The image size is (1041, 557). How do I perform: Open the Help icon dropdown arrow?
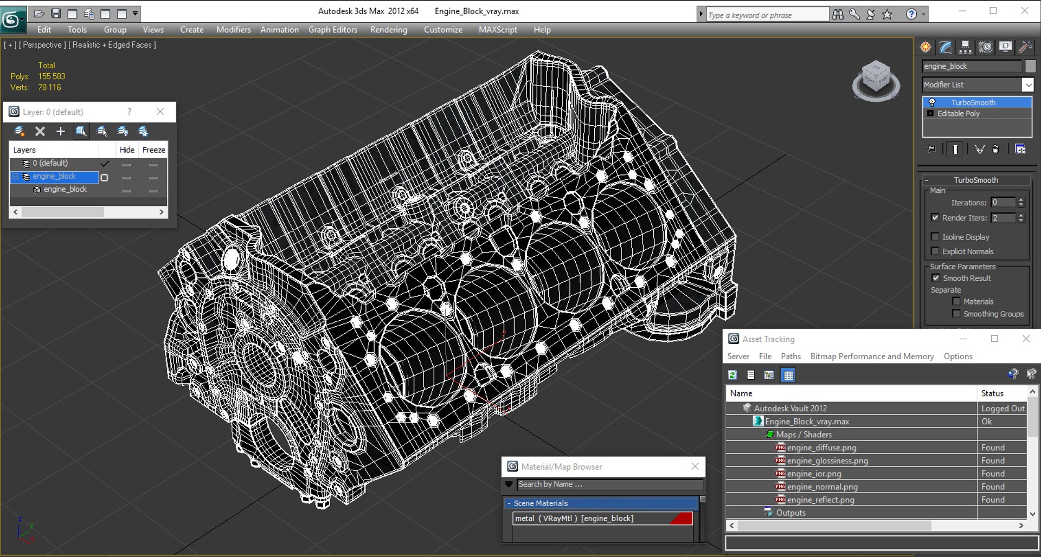coord(923,15)
